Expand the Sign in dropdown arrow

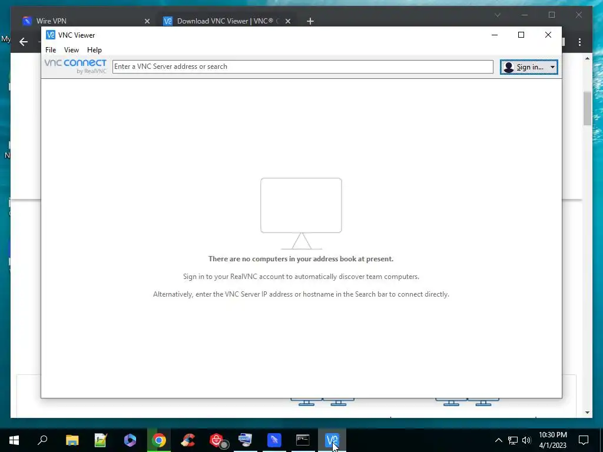click(552, 67)
